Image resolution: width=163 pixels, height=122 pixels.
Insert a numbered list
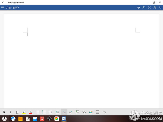click(x=44, y=112)
